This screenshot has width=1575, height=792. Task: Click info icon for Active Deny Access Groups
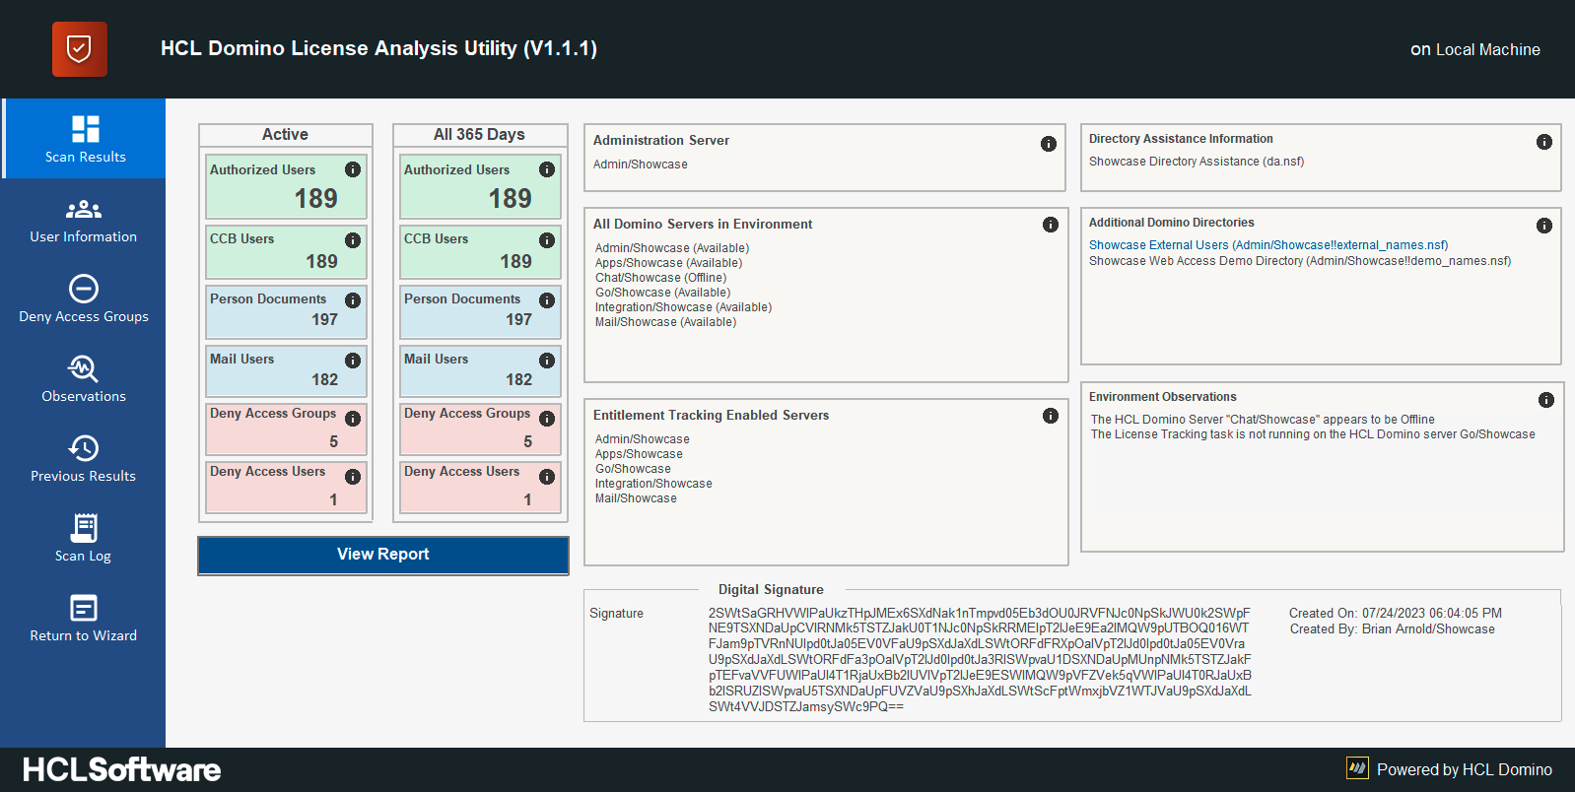tap(353, 419)
